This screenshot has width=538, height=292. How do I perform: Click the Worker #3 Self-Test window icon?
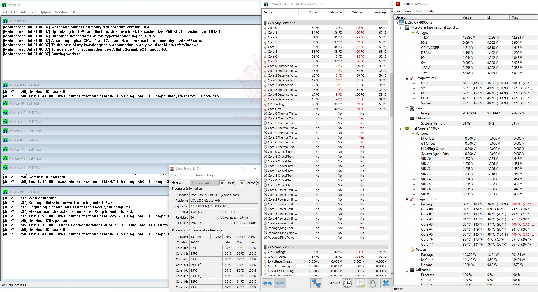point(5,85)
